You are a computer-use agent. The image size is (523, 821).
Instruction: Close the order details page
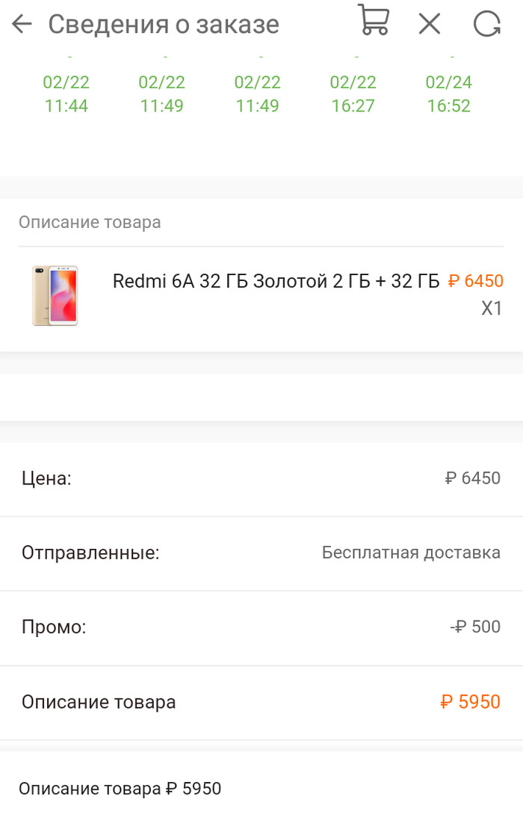(x=430, y=24)
